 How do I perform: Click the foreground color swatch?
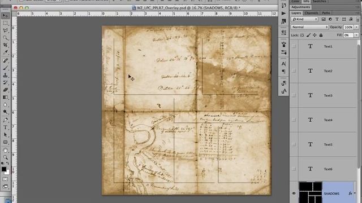3,169
